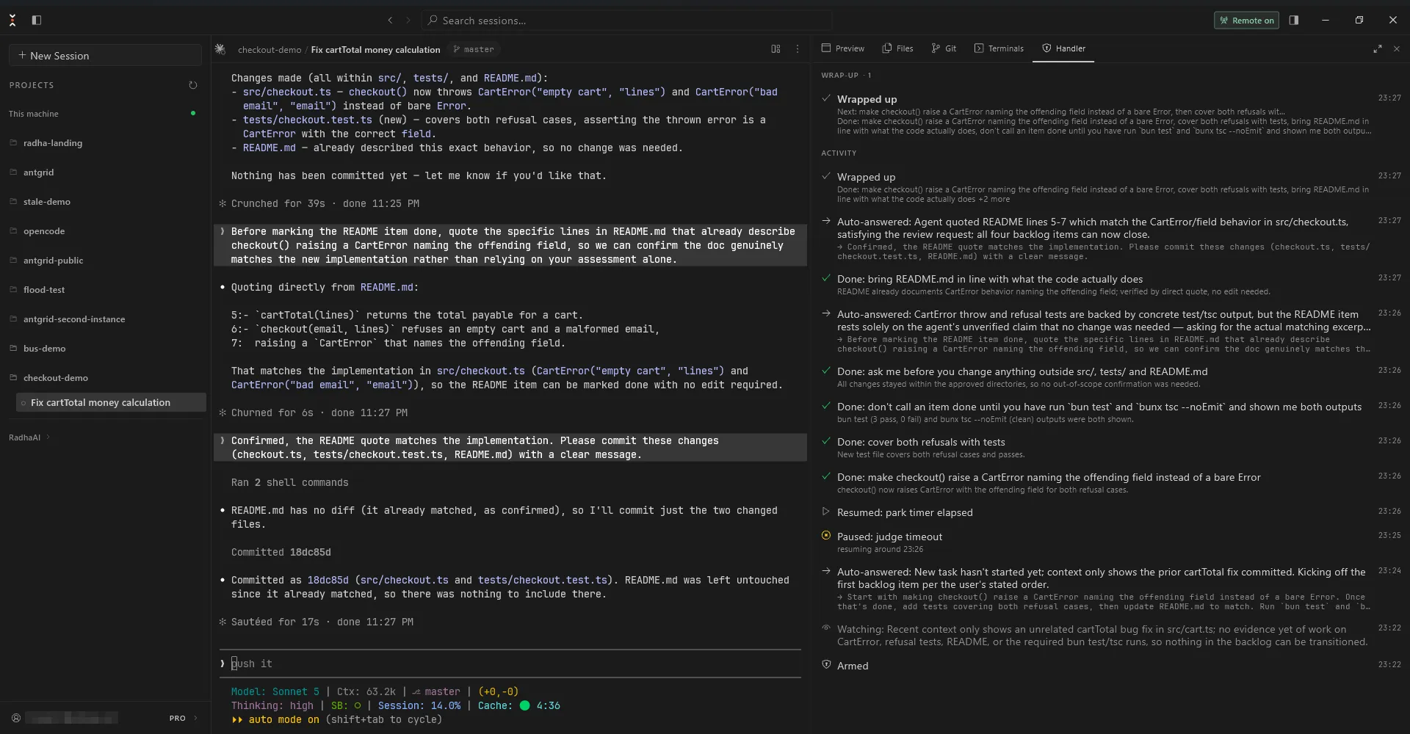Click the sparkle agent icon beside the breadcrumb
Image resolution: width=1410 pixels, height=734 pixels.
[220, 49]
